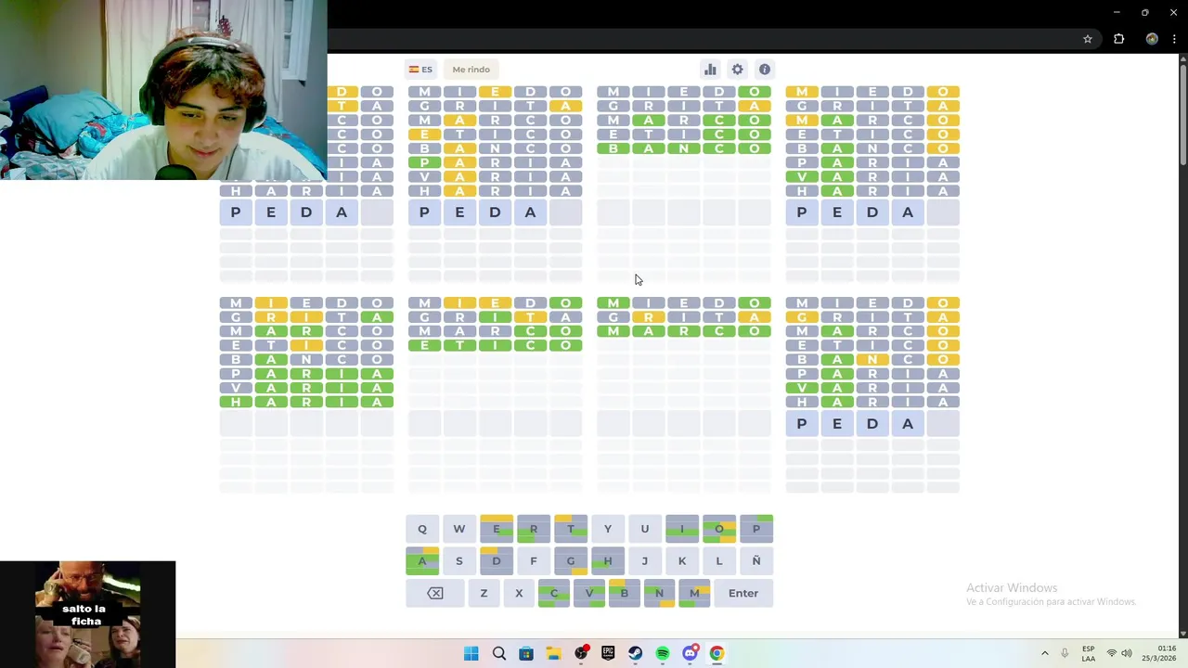
Task: Tap the F key on the game keyboard
Action: pos(534,560)
